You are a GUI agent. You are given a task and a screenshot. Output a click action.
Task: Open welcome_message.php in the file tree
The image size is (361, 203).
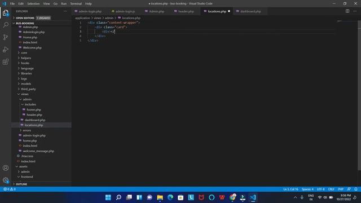click(x=38, y=151)
